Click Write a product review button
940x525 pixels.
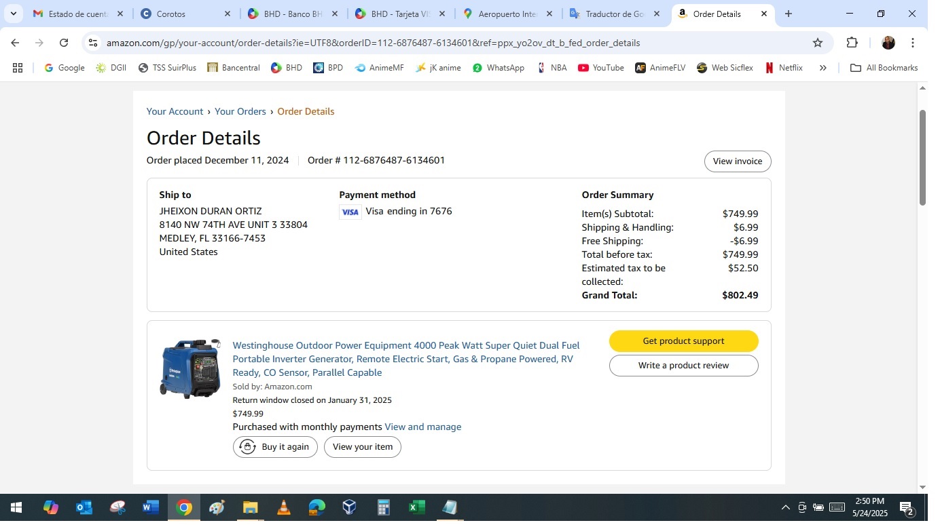tap(683, 366)
